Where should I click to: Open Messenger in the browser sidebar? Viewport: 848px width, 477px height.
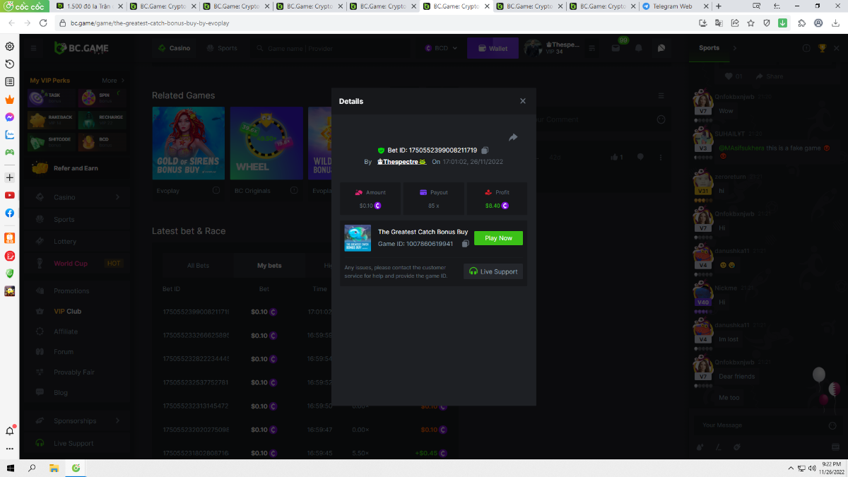(x=10, y=117)
